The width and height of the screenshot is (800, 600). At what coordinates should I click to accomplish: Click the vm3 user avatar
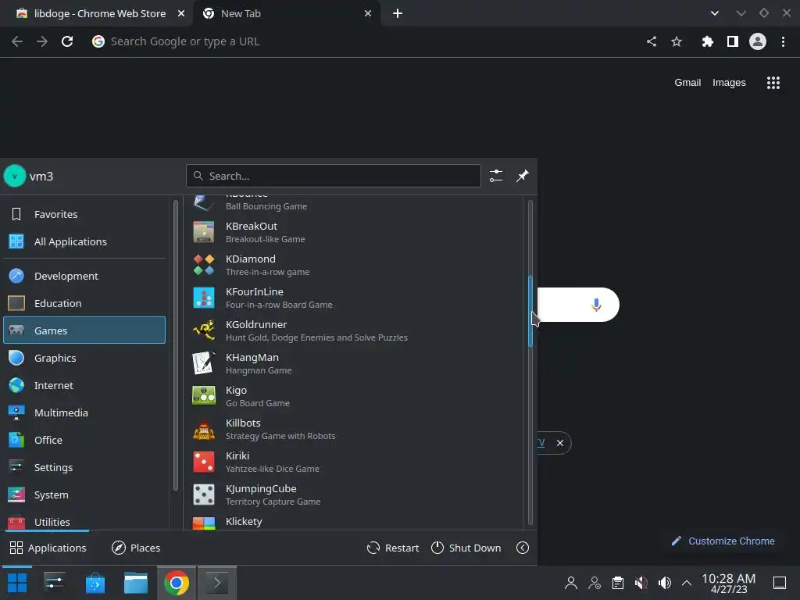pos(15,176)
